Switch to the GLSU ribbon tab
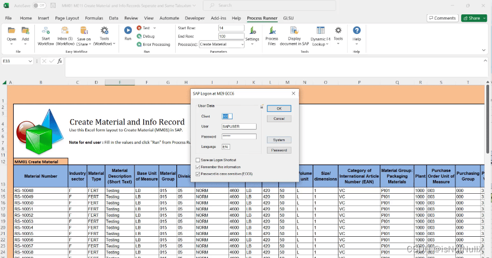 tap(289, 18)
